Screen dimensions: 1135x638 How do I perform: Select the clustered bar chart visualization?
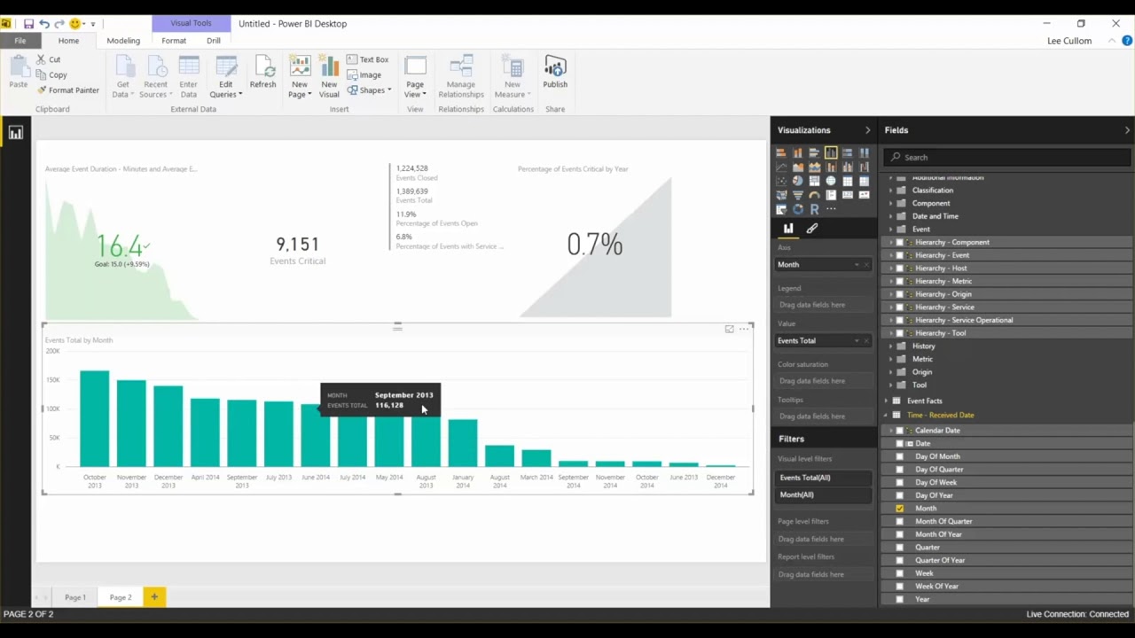point(814,152)
